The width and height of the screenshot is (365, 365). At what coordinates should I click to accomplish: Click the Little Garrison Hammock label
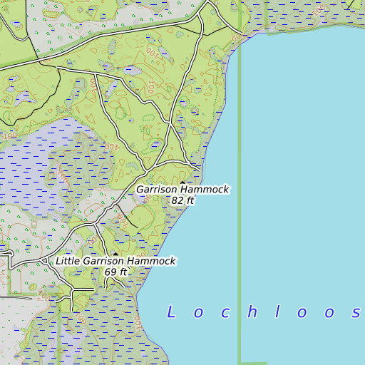point(115,261)
